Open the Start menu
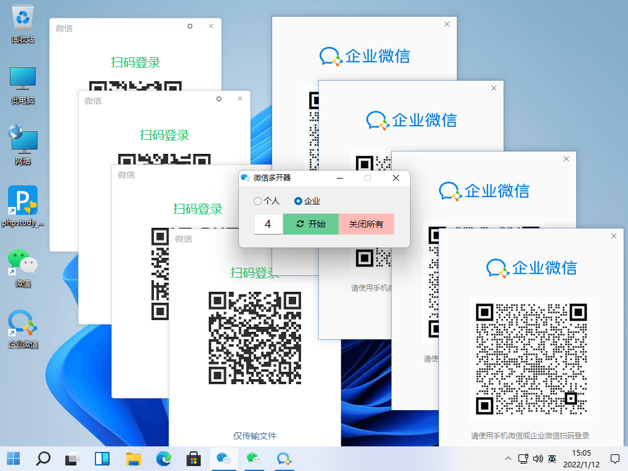The image size is (628, 471). pyautogui.click(x=13, y=459)
